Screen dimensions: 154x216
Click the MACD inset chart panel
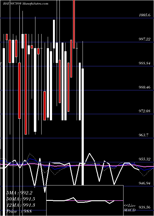coord(85,201)
